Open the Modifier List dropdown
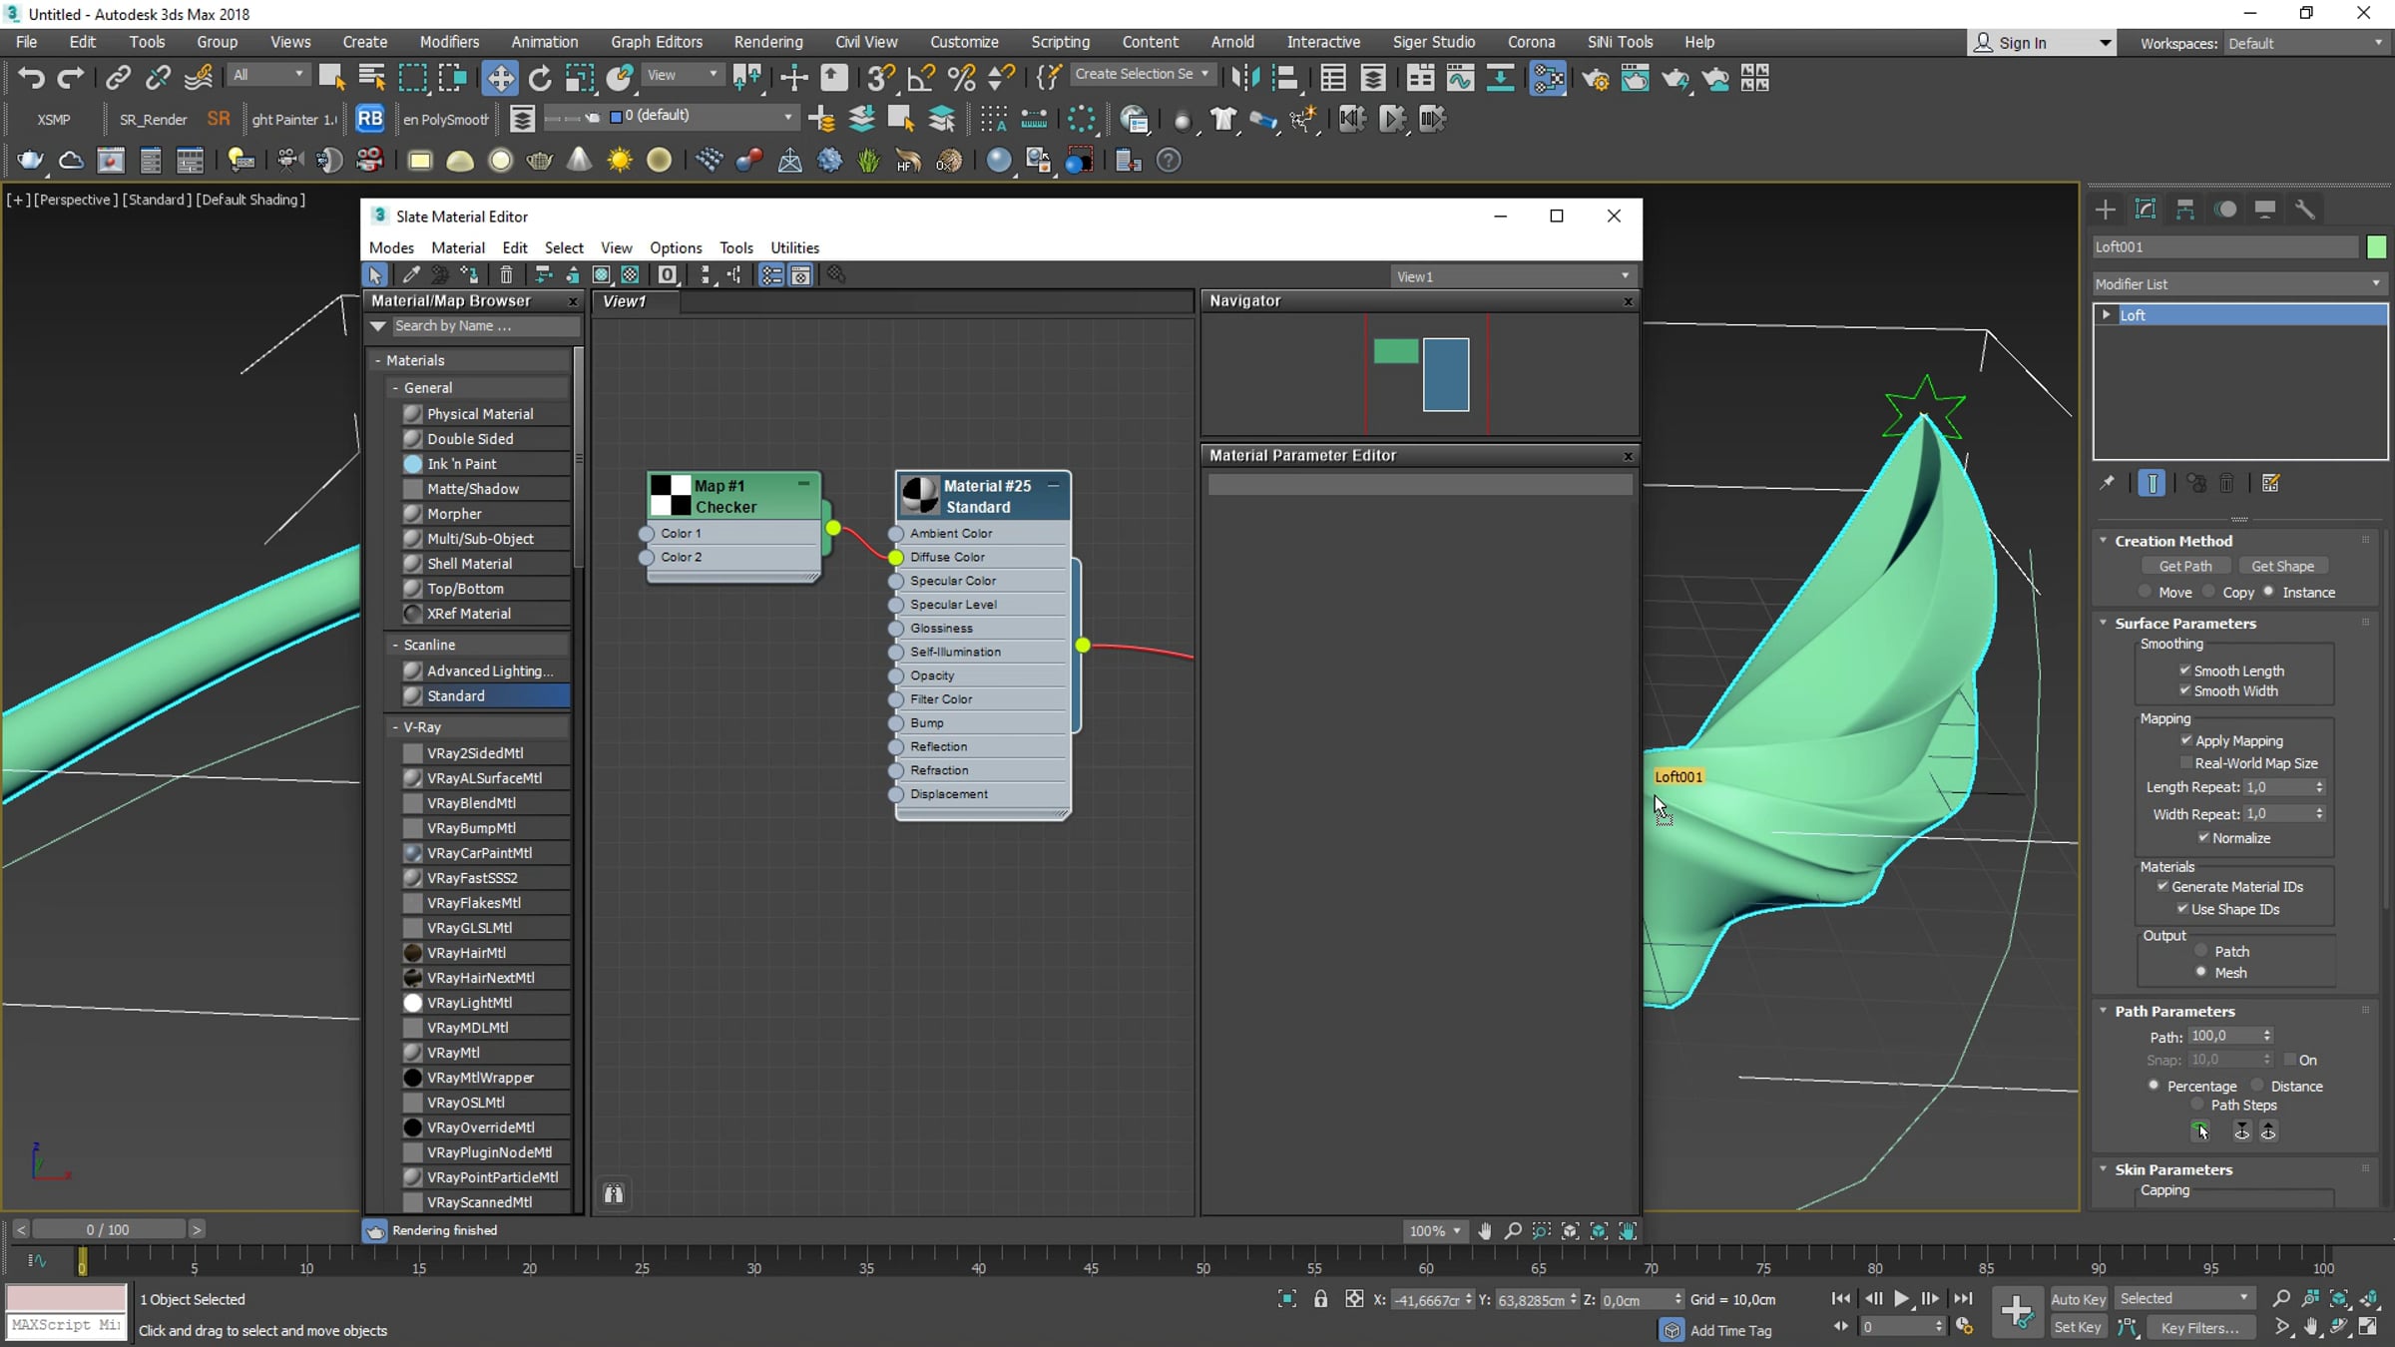 [2239, 284]
